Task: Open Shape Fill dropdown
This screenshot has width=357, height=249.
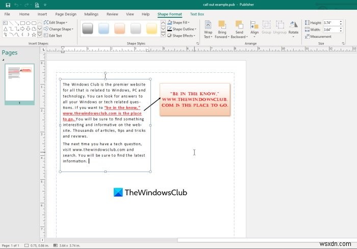Action: click(x=178, y=22)
